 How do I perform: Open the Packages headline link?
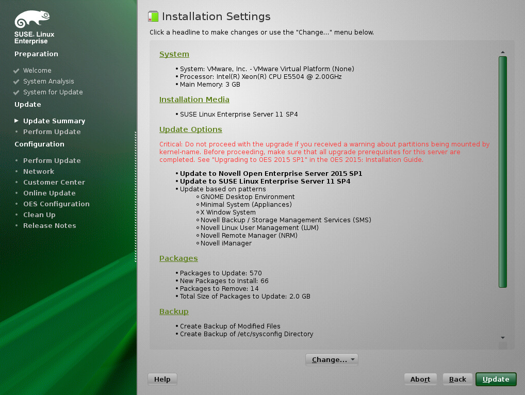(178, 258)
